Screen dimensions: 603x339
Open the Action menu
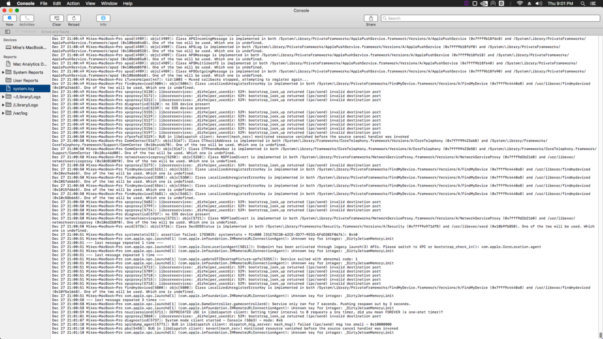coord(73,4)
